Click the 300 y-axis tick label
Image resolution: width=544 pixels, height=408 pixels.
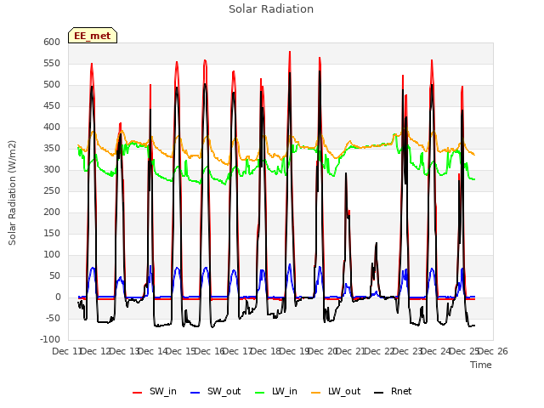(52, 170)
